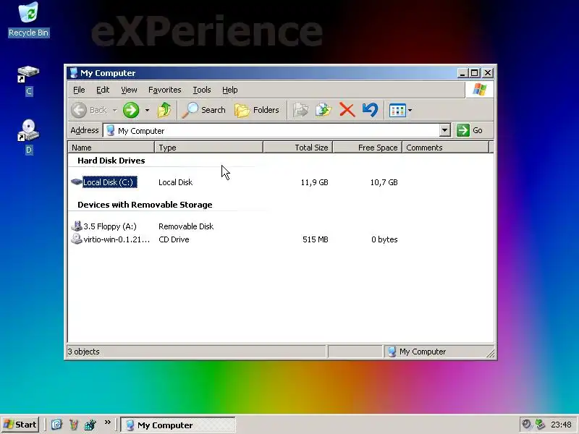Click the 515 MB size value

point(316,239)
